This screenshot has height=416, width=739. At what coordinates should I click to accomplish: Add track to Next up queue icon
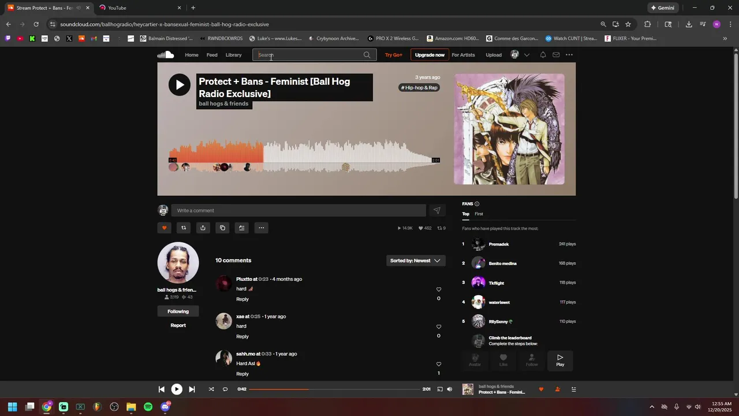pos(242,228)
